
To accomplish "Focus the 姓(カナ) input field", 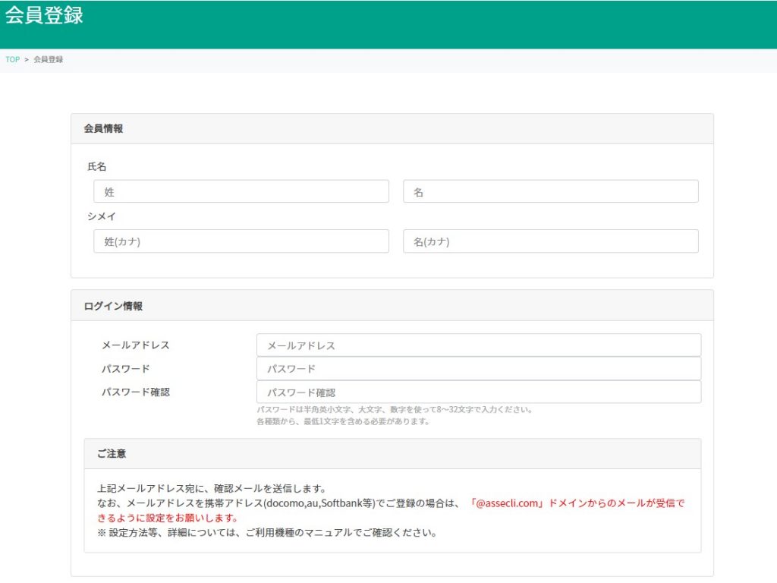I will (x=241, y=241).
